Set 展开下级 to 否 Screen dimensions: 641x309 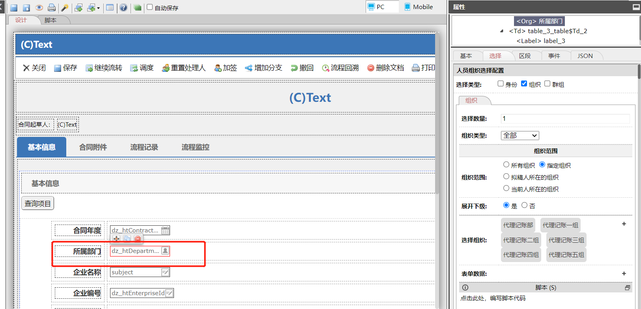pos(524,205)
